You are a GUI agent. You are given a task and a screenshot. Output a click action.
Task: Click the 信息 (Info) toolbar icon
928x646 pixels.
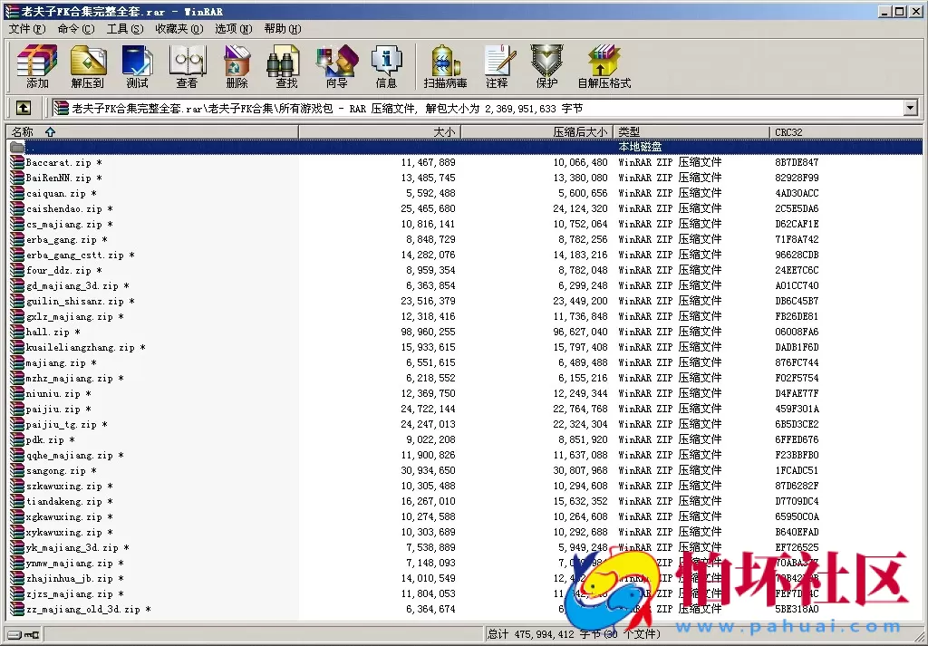coord(387,65)
